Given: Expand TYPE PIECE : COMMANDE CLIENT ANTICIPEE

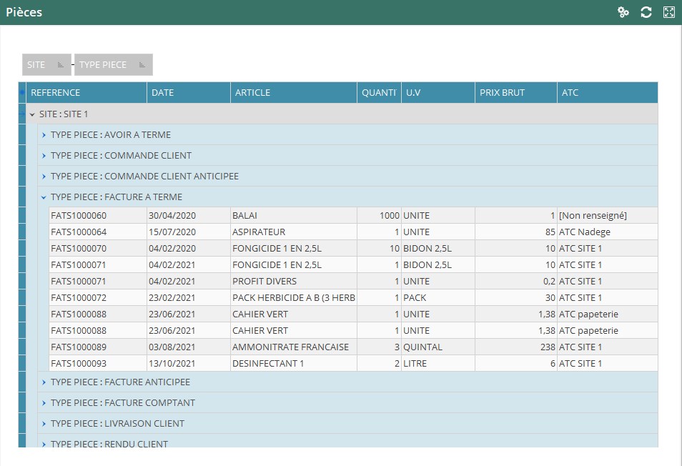Looking at the screenshot, I should 44,177.
